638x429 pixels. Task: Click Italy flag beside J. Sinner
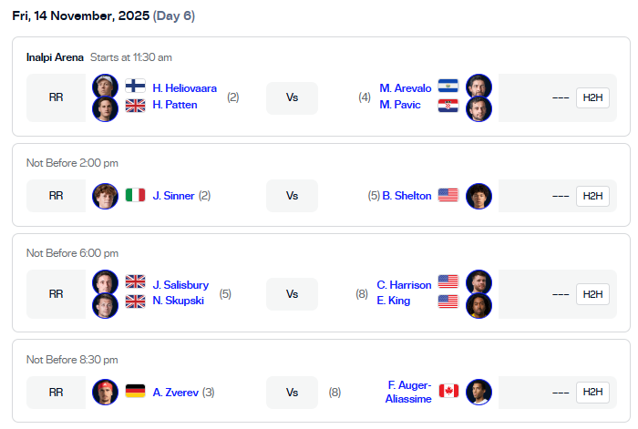coord(135,195)
